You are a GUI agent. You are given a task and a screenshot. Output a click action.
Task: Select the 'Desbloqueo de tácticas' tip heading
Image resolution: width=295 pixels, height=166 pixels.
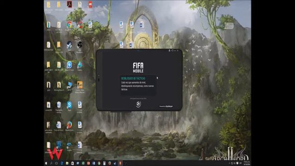pyautogui.click(x=133, y=78)
